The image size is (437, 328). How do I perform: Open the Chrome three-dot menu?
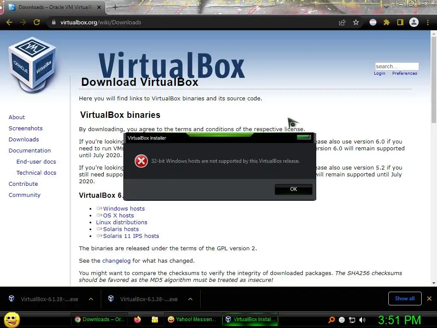[428, 22]
